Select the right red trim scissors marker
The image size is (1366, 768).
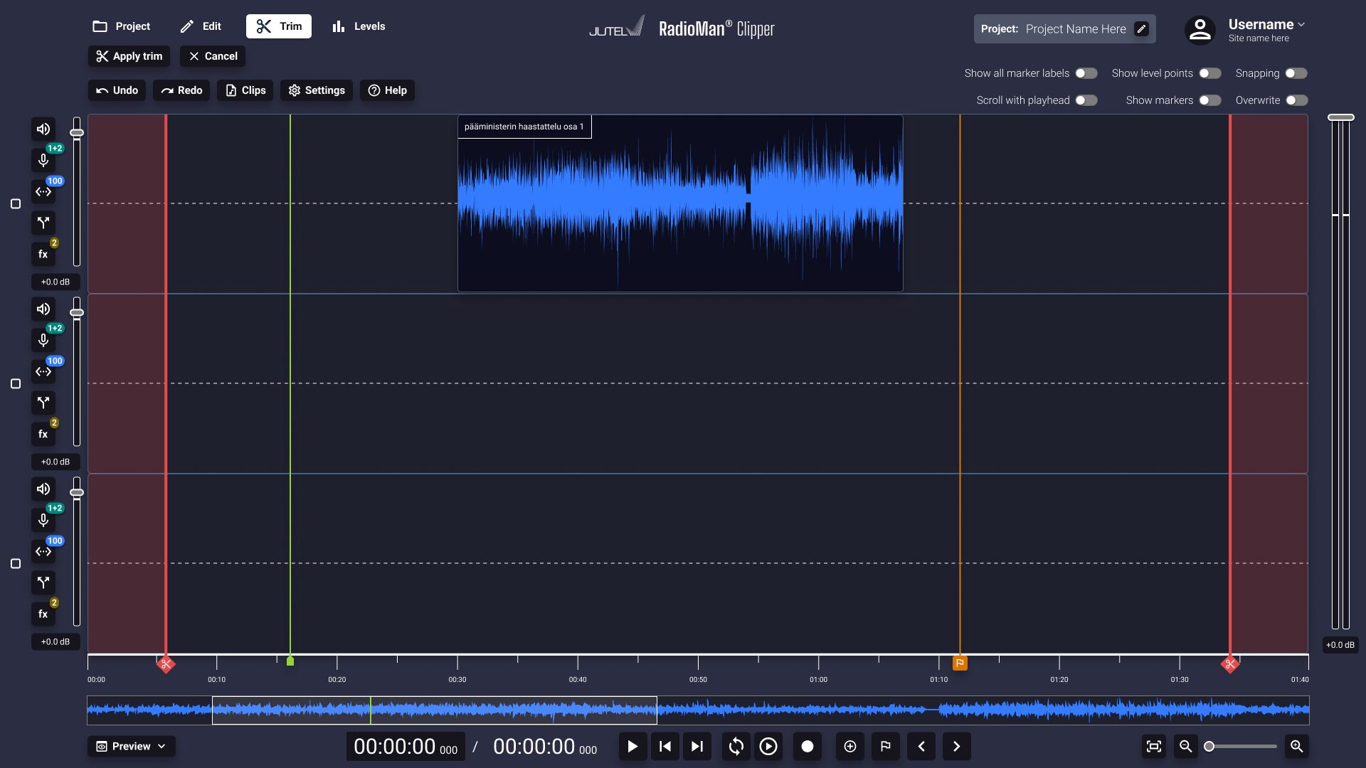click(x=1230, y=664)
